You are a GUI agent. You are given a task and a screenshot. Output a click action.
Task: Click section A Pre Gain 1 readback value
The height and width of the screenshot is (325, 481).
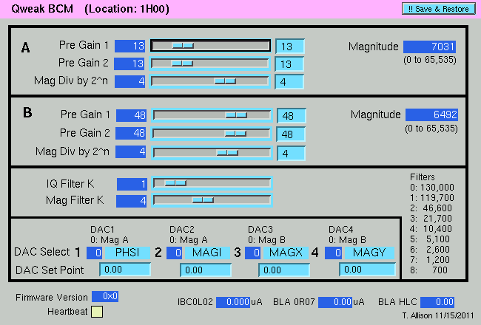(129, 46)
